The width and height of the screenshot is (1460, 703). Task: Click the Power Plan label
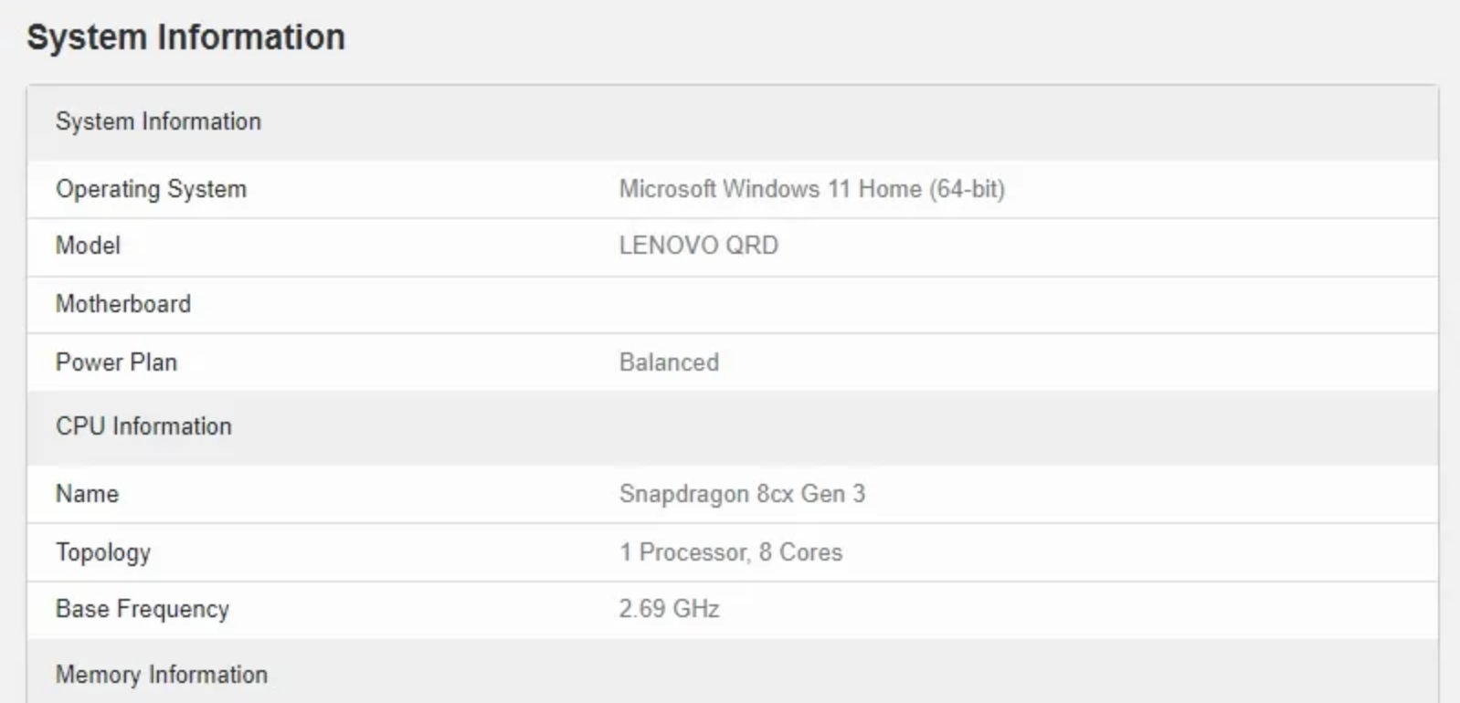pyautogui.click(x=116, y=362)
